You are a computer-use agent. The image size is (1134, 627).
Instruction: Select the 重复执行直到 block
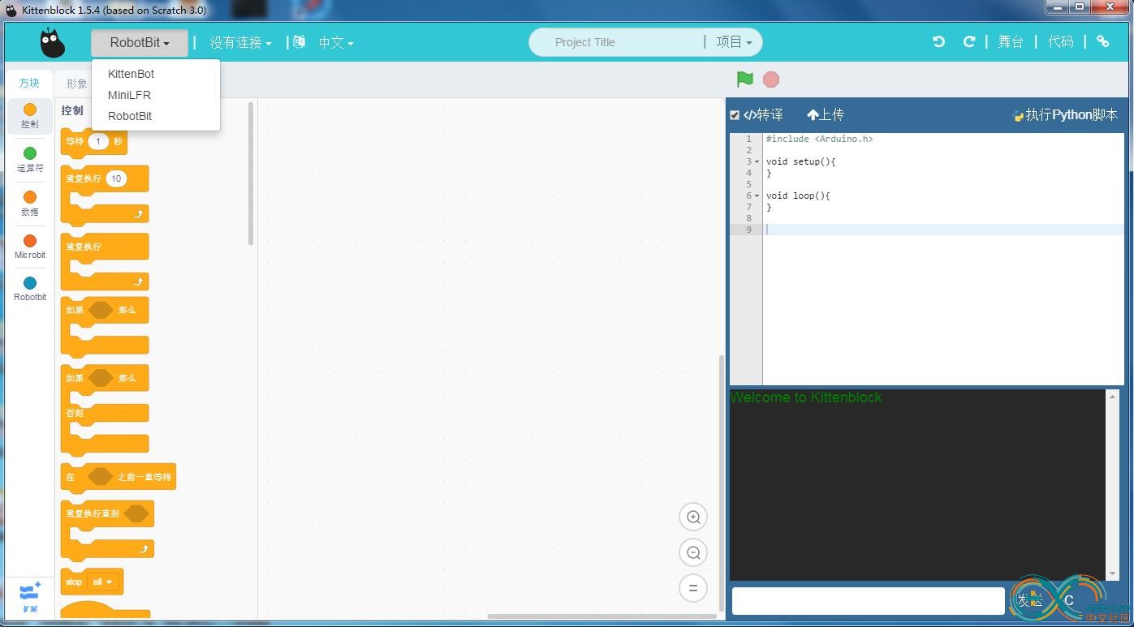click(107, 530)
